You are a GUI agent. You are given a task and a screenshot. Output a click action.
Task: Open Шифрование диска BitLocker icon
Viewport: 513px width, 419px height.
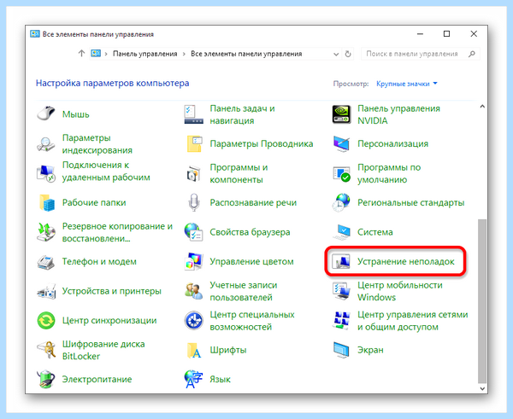click(46, 350)
